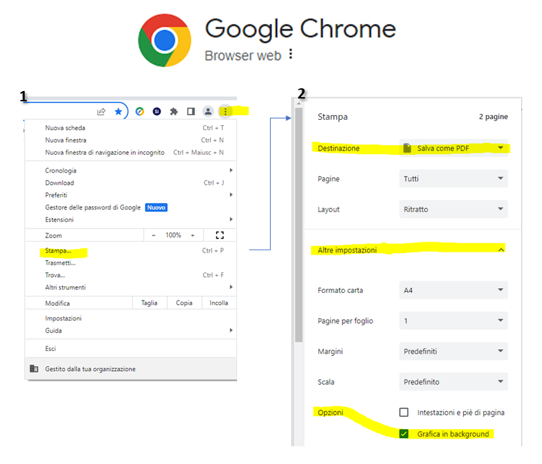Click the Copia button

[x=184, y=302]
